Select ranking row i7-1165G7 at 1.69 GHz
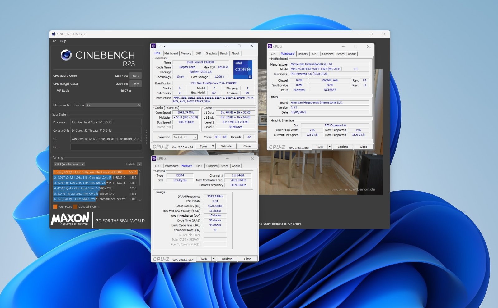498x308 pixels. coord(95,183)
